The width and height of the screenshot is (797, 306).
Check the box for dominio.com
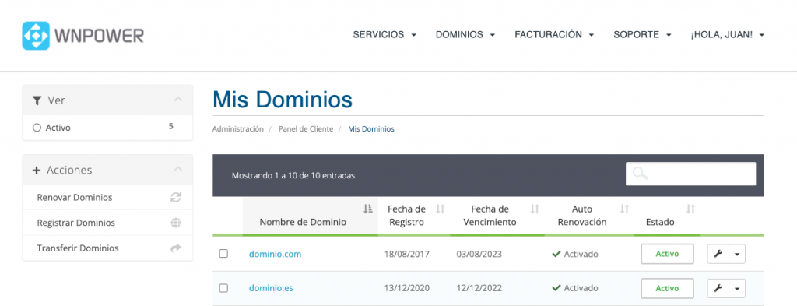(x=223, y=254)
